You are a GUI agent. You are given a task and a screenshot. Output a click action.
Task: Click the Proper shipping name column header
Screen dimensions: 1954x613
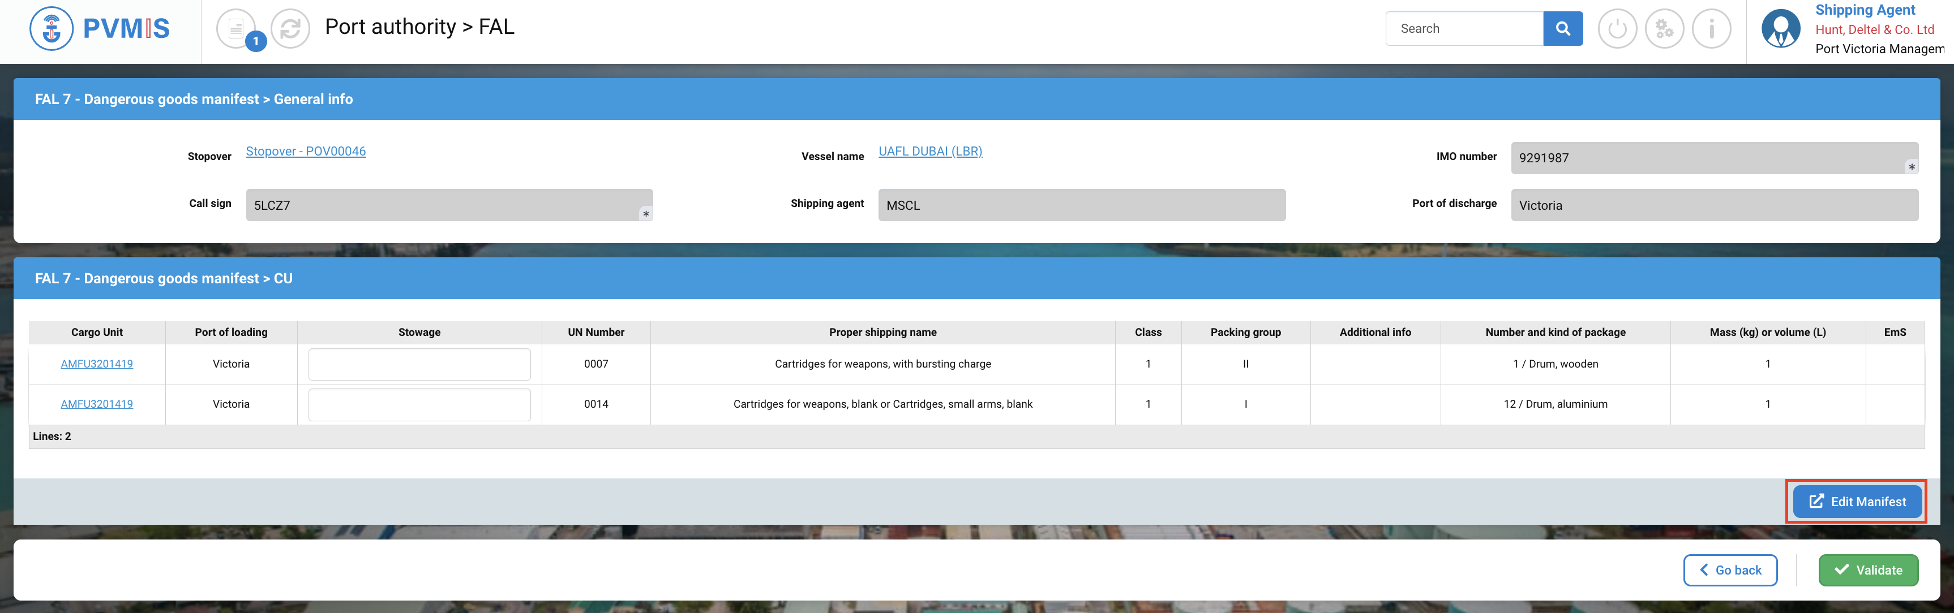coord(882,333)
